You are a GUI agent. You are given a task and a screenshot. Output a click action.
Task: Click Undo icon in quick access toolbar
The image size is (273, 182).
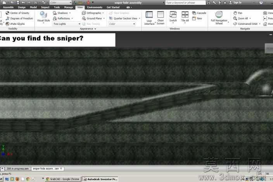[23, 2]
